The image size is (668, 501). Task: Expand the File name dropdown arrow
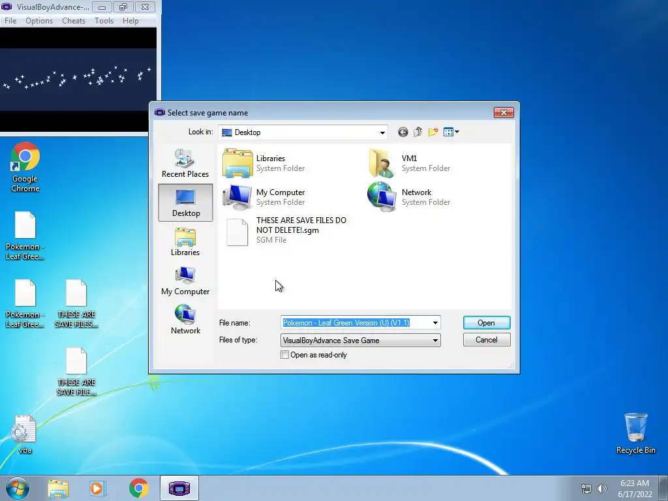[x=435, y=323]
